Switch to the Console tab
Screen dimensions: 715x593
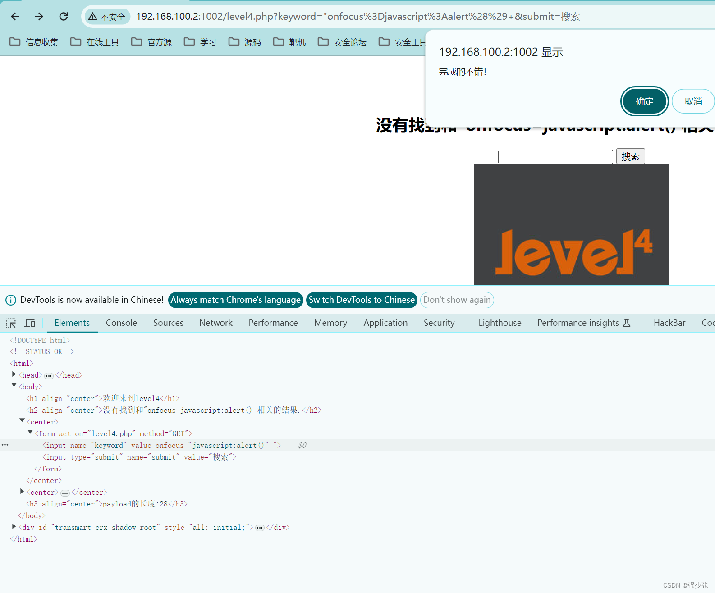click(x=121, y=323)
